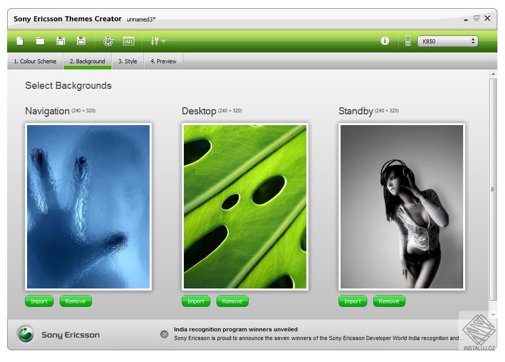Open an existing theme file
Viewport: 505px width, 362px height.
[x=40, y=41]
